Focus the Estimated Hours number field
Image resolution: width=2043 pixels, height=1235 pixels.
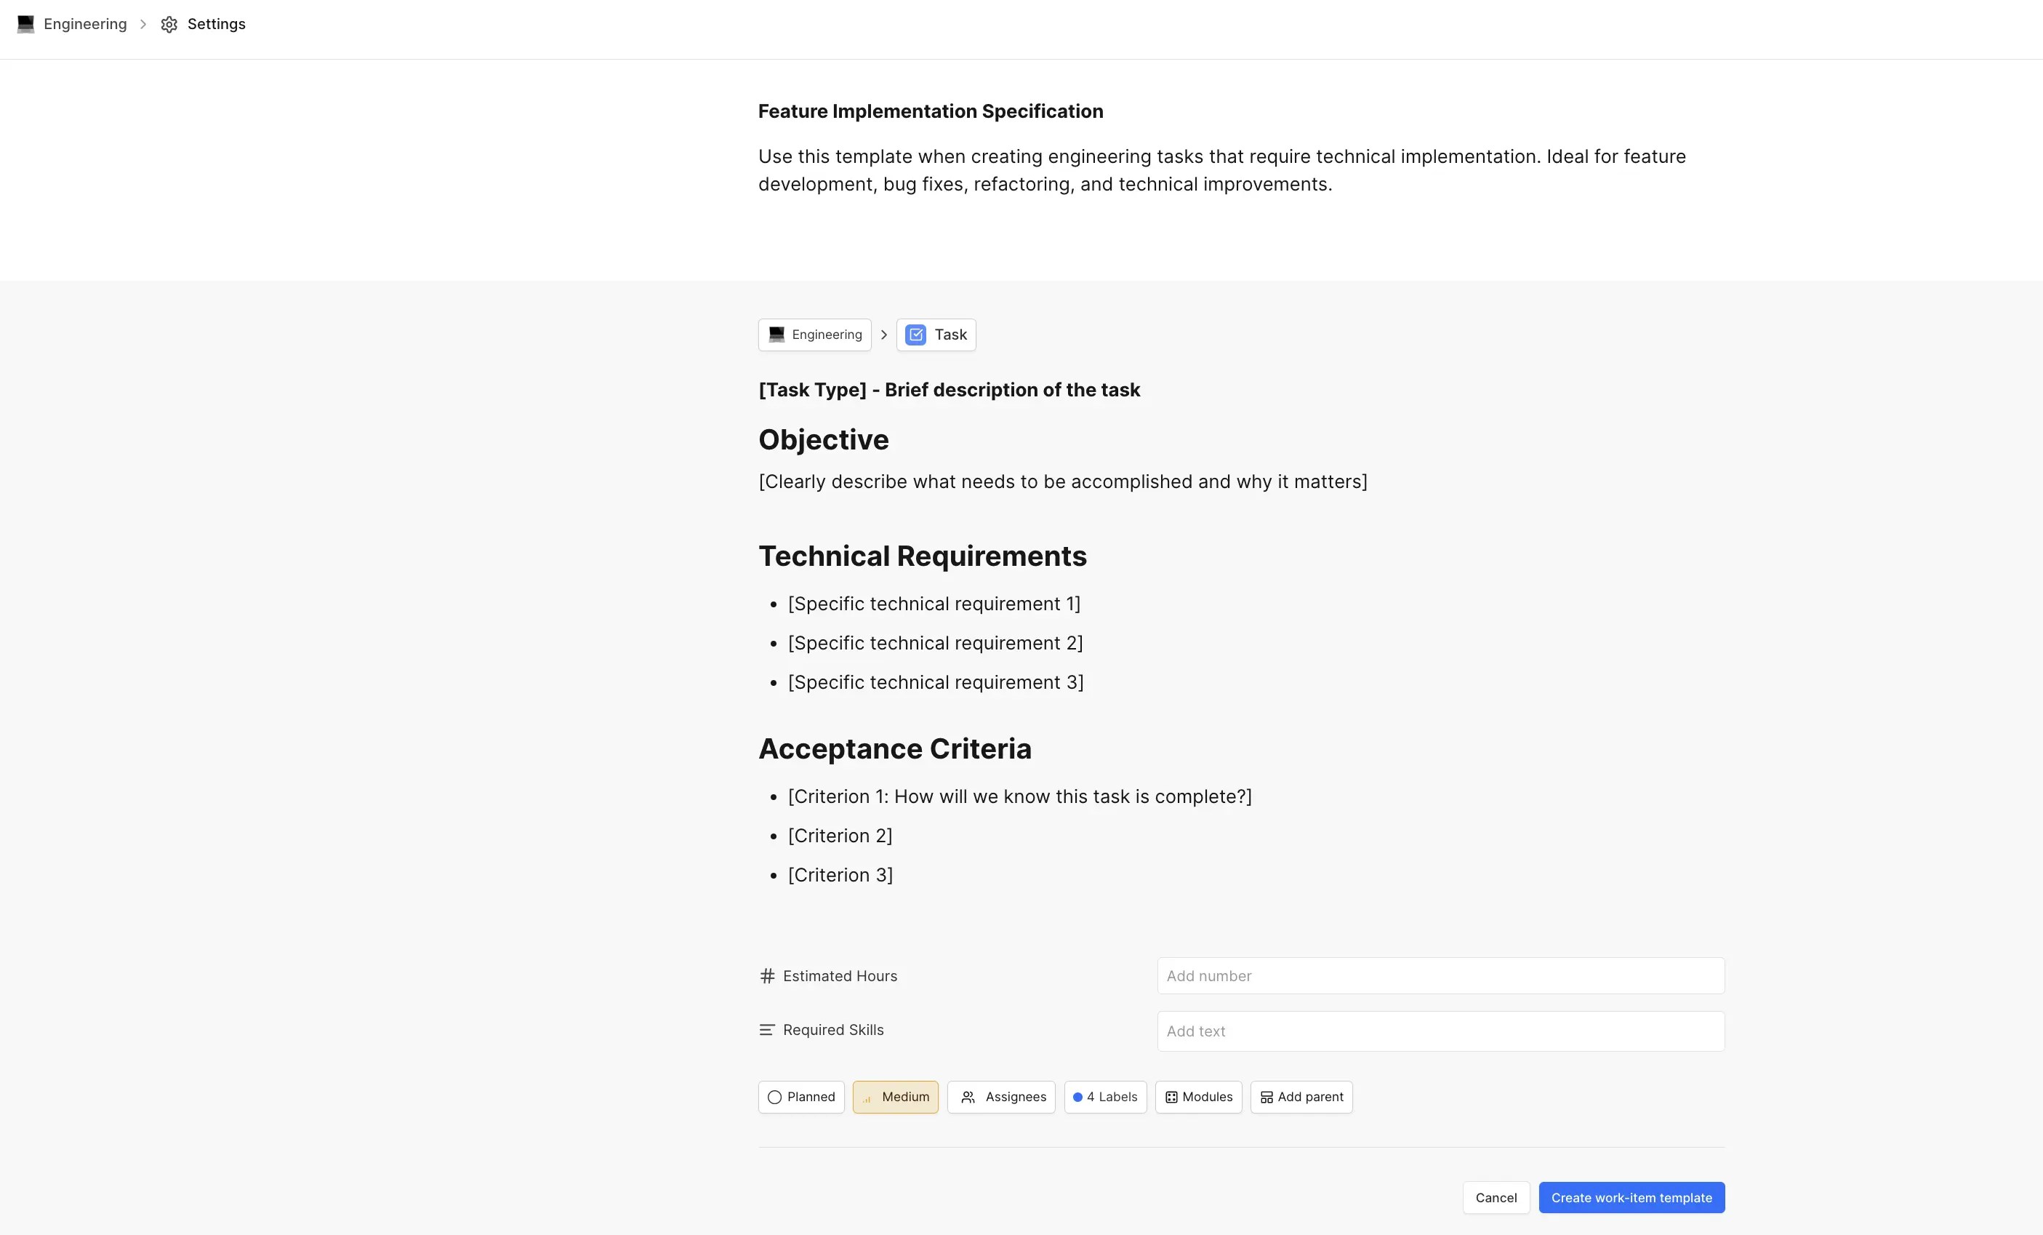(x=1440, y=975)
